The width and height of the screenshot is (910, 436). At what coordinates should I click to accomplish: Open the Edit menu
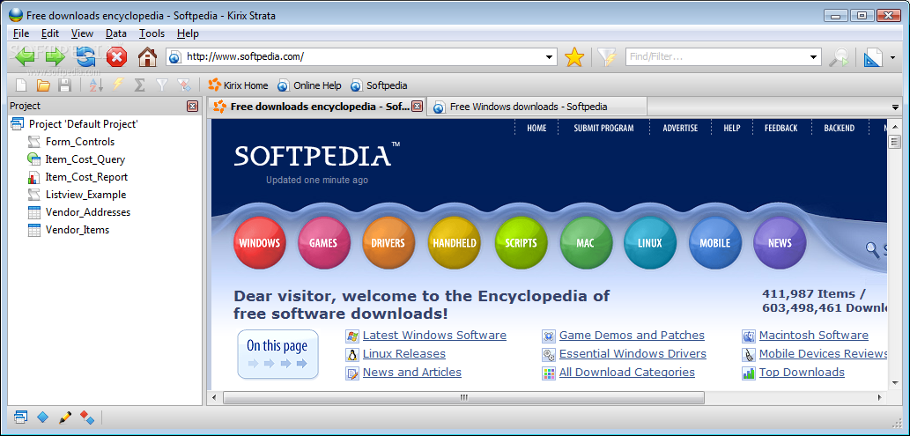click(50, 33)
